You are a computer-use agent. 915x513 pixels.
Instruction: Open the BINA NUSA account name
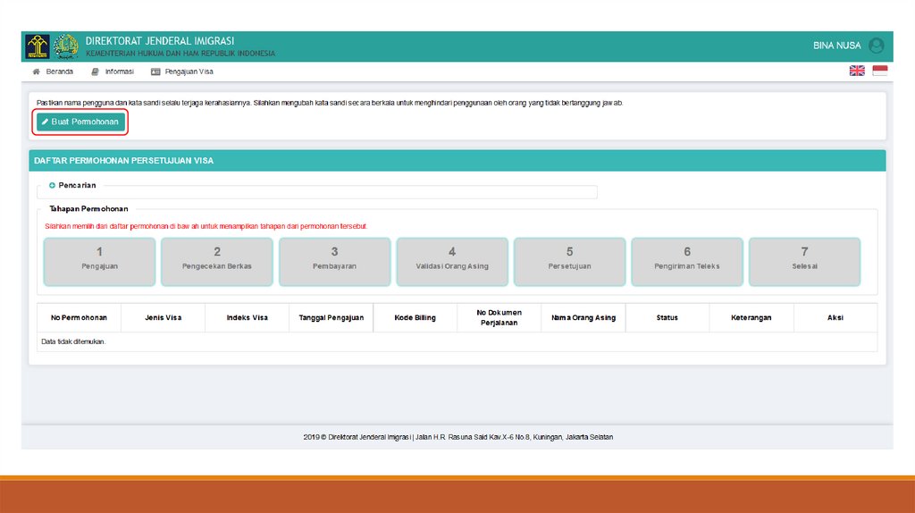(836, 46)
